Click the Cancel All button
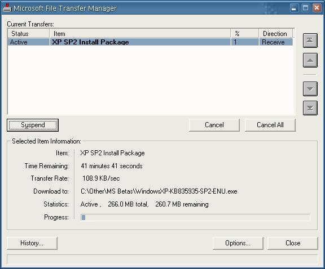Screen dimensions: 325x269 pos(270,125)
